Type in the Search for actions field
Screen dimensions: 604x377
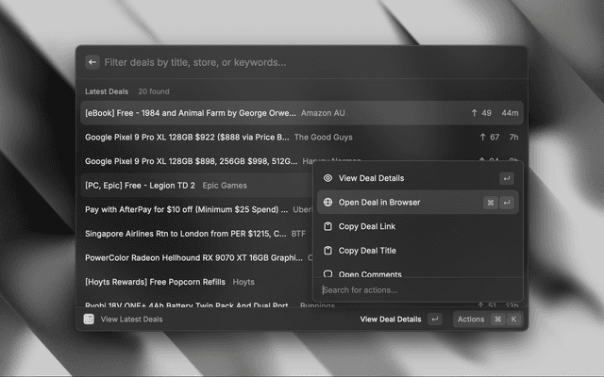415,290
